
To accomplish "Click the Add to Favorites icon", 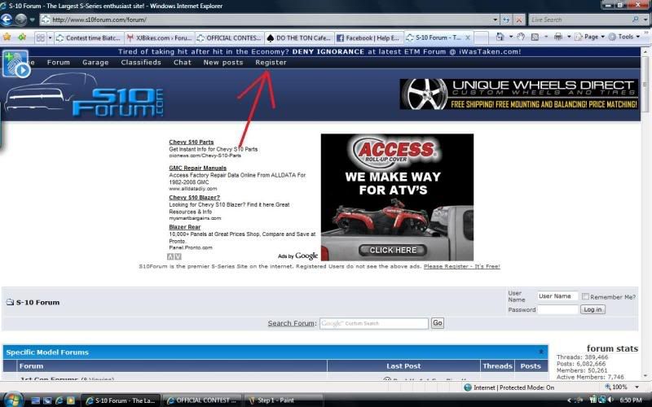I will point(22,37).
